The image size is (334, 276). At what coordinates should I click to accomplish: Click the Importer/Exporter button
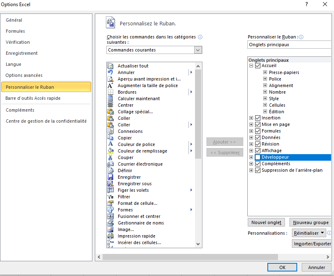point(312,244)
